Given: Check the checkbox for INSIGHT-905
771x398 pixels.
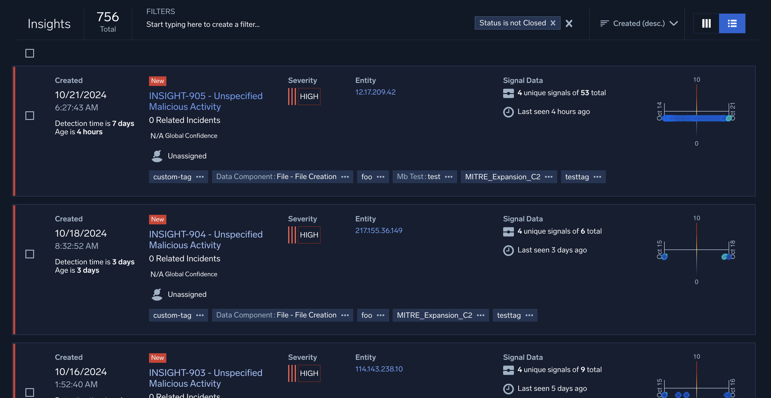Looking at the screenshot, I should (30, 115).
